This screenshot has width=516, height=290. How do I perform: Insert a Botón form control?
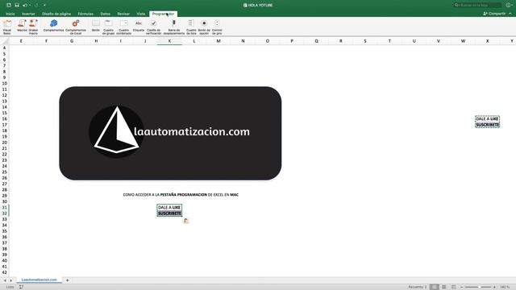tap(96, 25)
